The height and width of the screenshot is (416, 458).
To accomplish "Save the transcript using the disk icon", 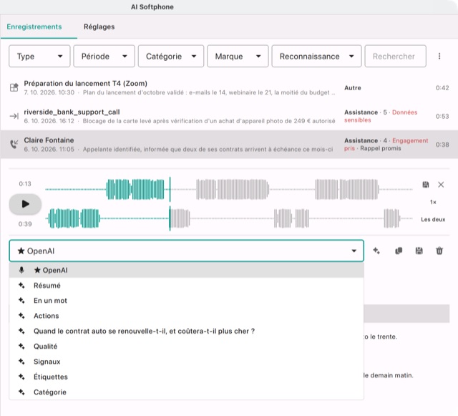I will pyautogui.click(x=419, y=251).
